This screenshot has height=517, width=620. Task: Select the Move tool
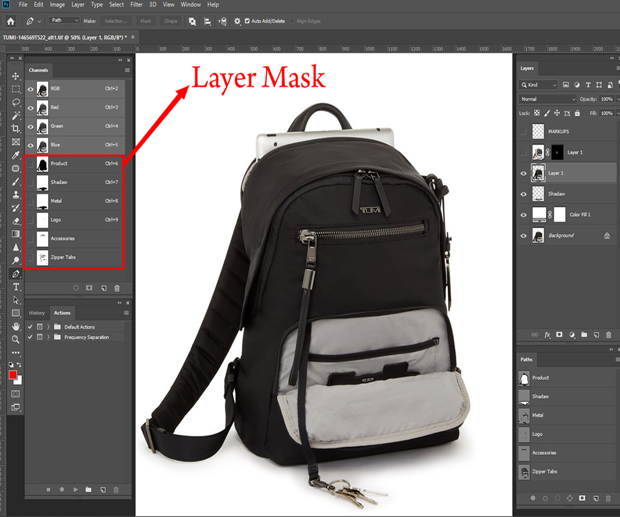coord(14,76)
